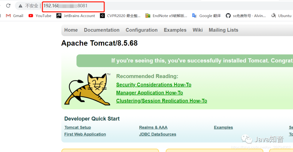Screen dimensions: 293x152
Task: Select Configuration in the navigation bar
Action: click(x=141, y=30)
